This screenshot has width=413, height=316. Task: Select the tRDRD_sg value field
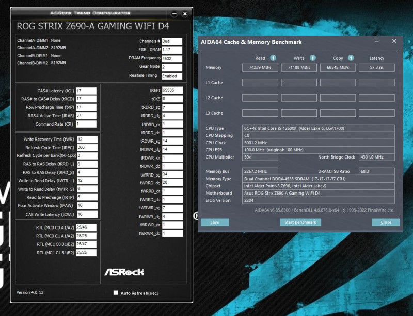click(172, 108)
